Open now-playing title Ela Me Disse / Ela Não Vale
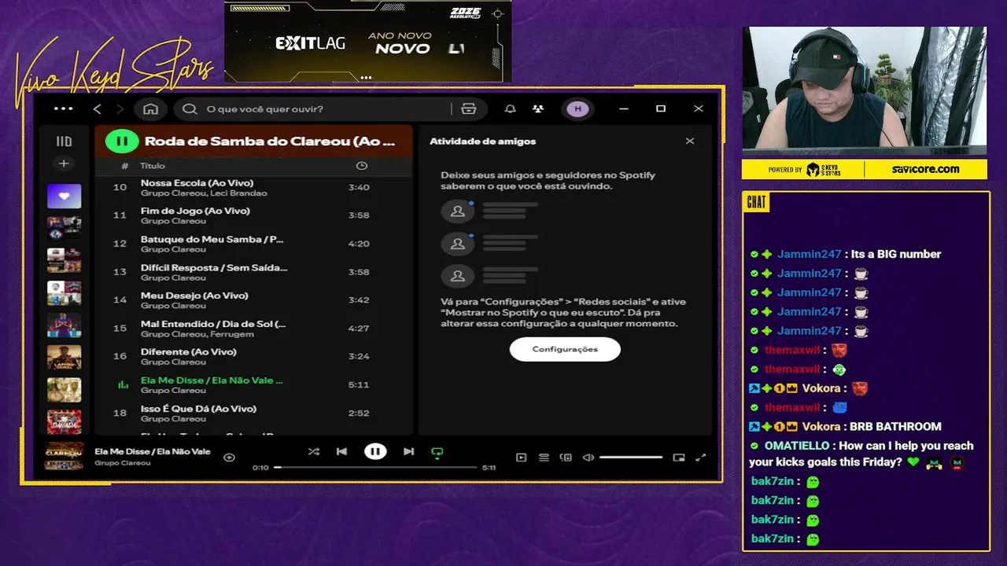 pos(153,451)
